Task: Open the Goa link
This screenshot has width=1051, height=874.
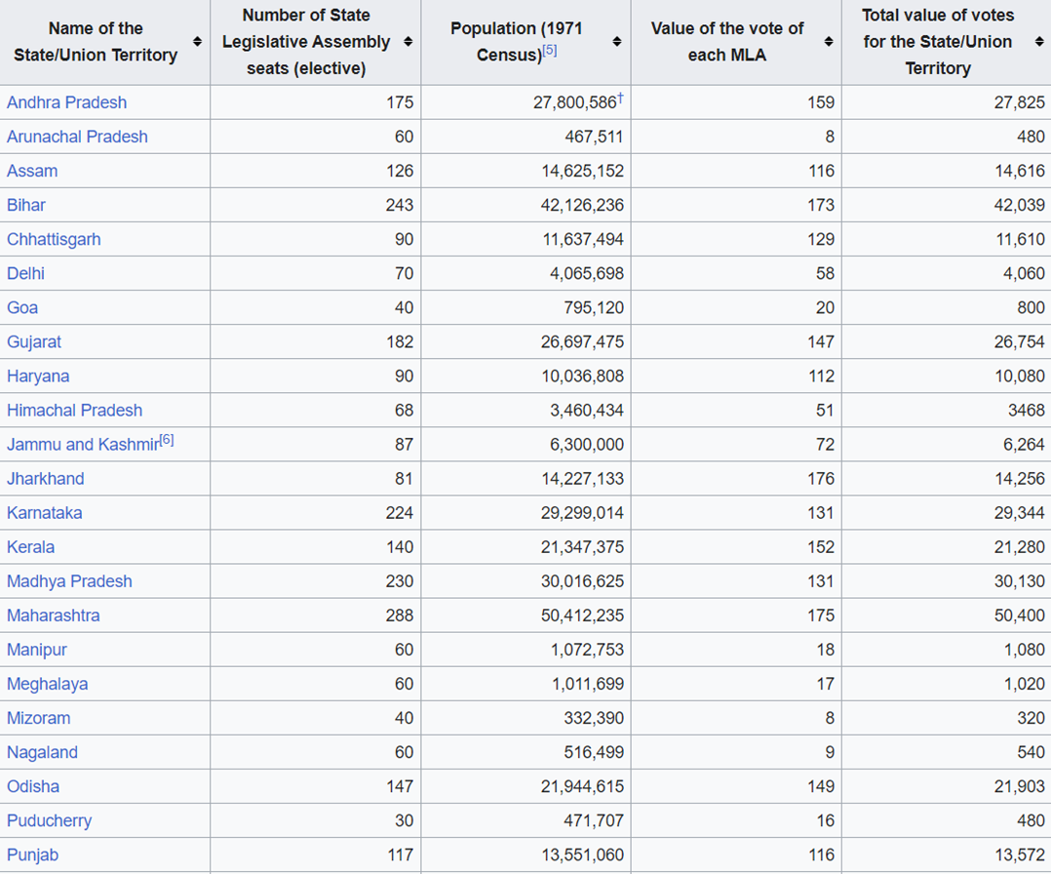Action: (x=22, y=308)
